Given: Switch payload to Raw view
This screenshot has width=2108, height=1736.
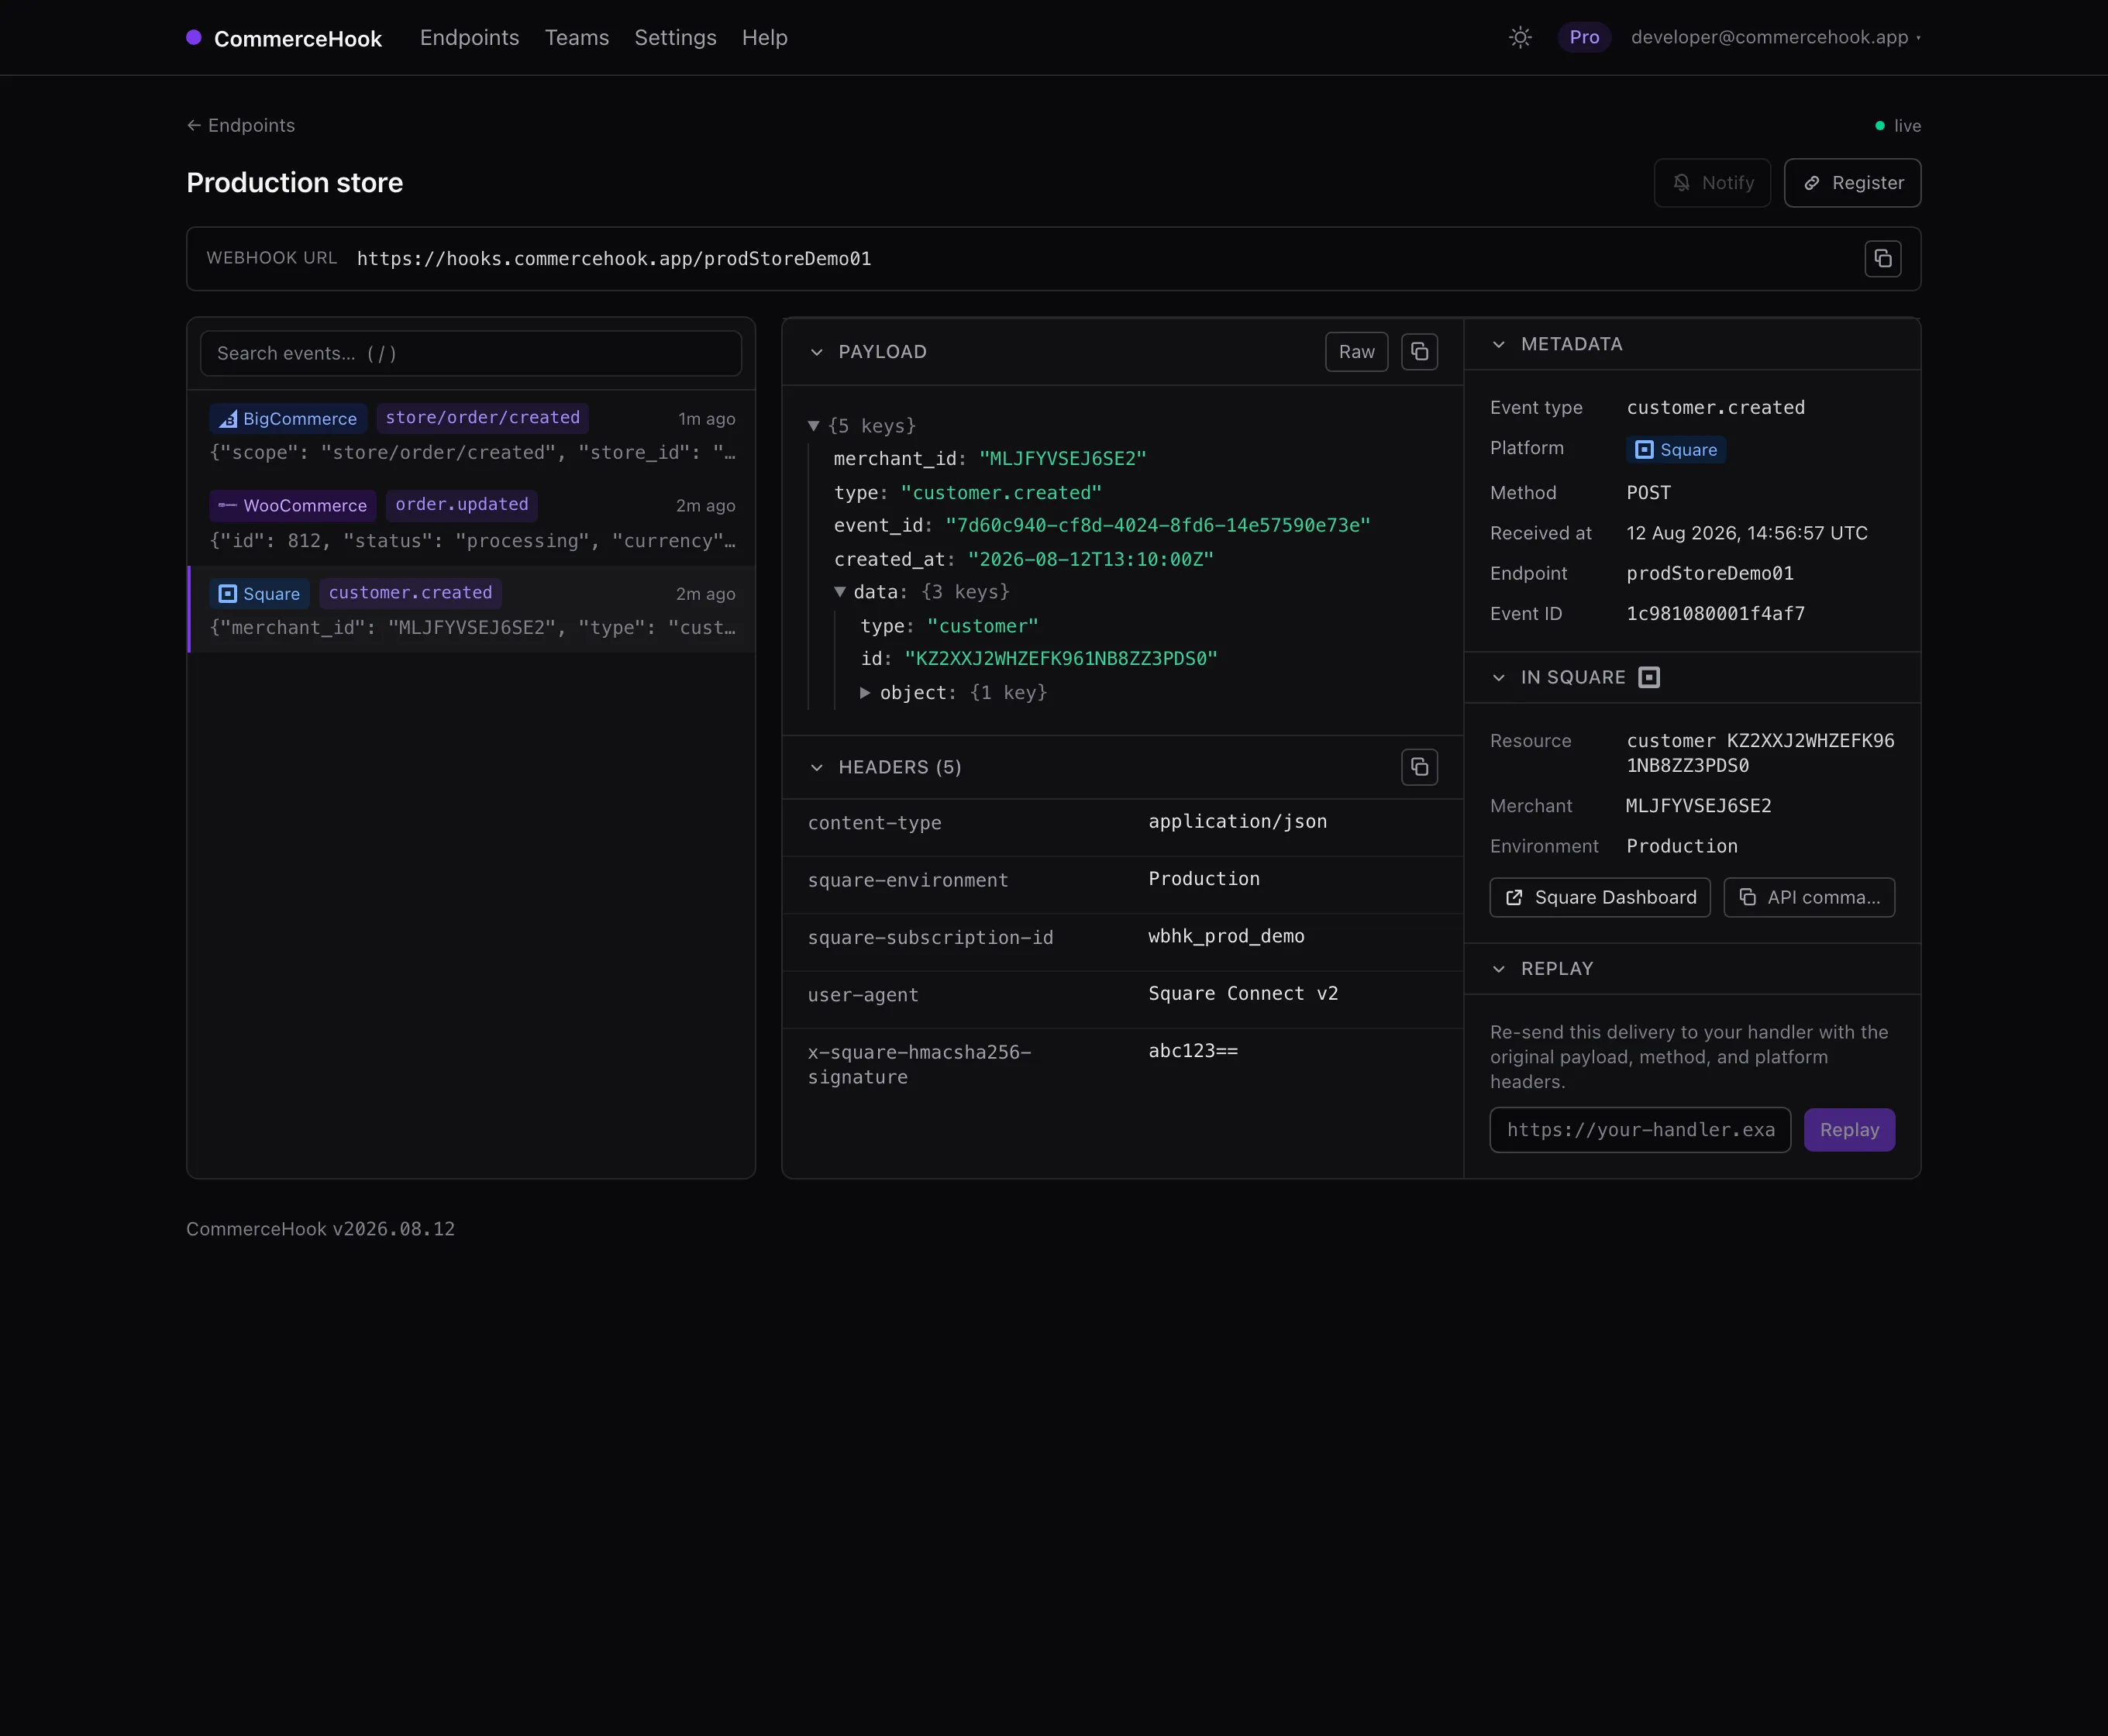Looking at the screenshot, I should [x=1357, y=352].
